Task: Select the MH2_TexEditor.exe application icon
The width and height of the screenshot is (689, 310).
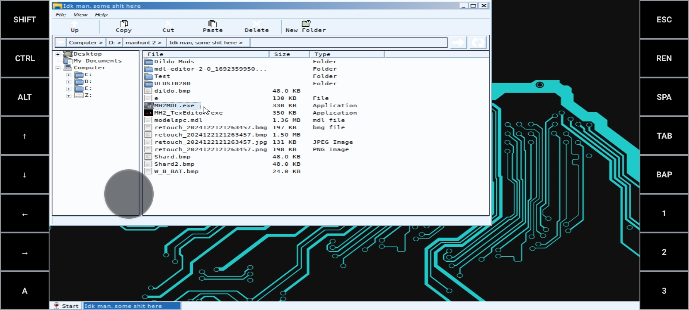Action: click(x=149, y=113)
